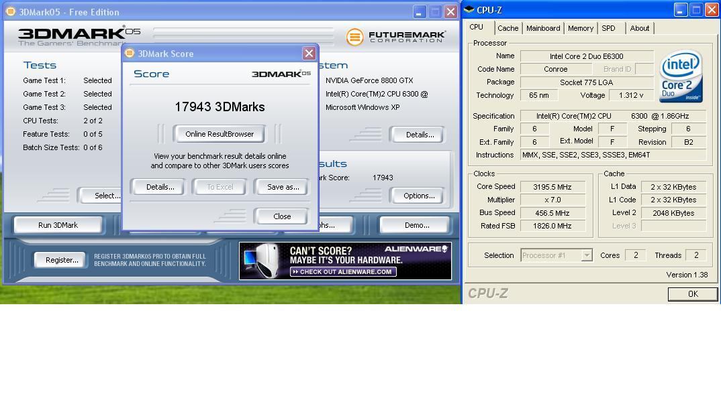The height and width of the screenshot is (402, 721).
Task: Open score Details in the Score dialog
Action: tap(160, 187)
